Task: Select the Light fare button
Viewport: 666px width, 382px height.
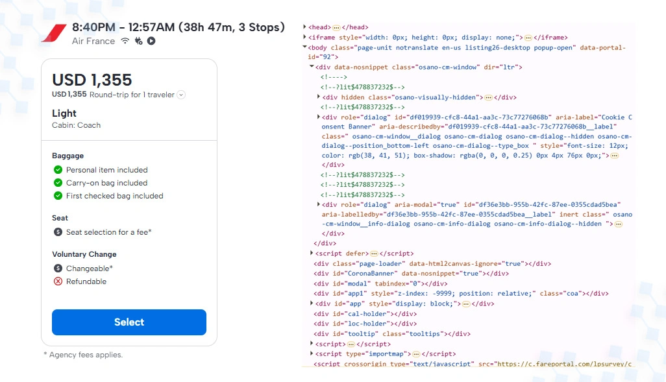Action: click(x=129, y=322)
